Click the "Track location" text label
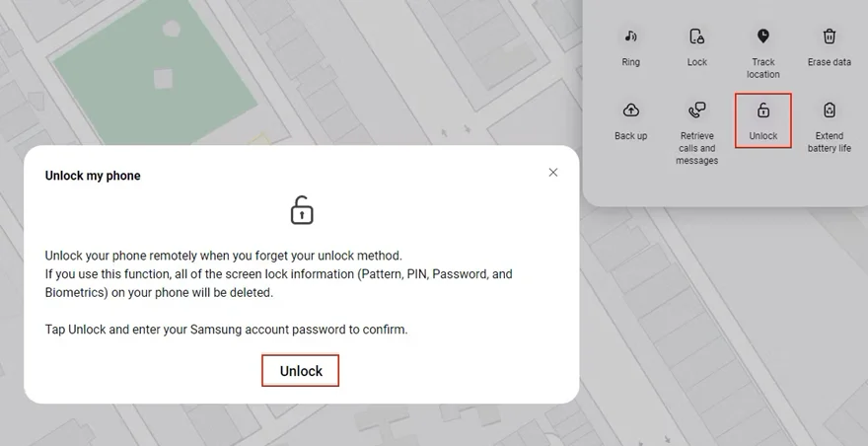The image size is (868, 446). [x=762, y=68]
